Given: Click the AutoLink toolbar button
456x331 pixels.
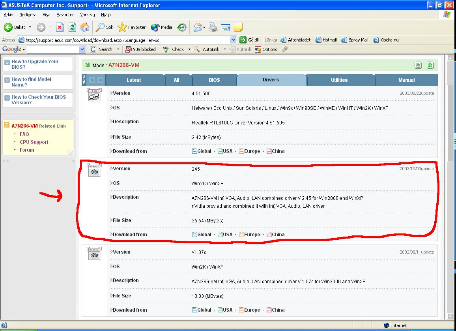Looking at the screenshot, I should pyautogui.click(x=207, y=49).
